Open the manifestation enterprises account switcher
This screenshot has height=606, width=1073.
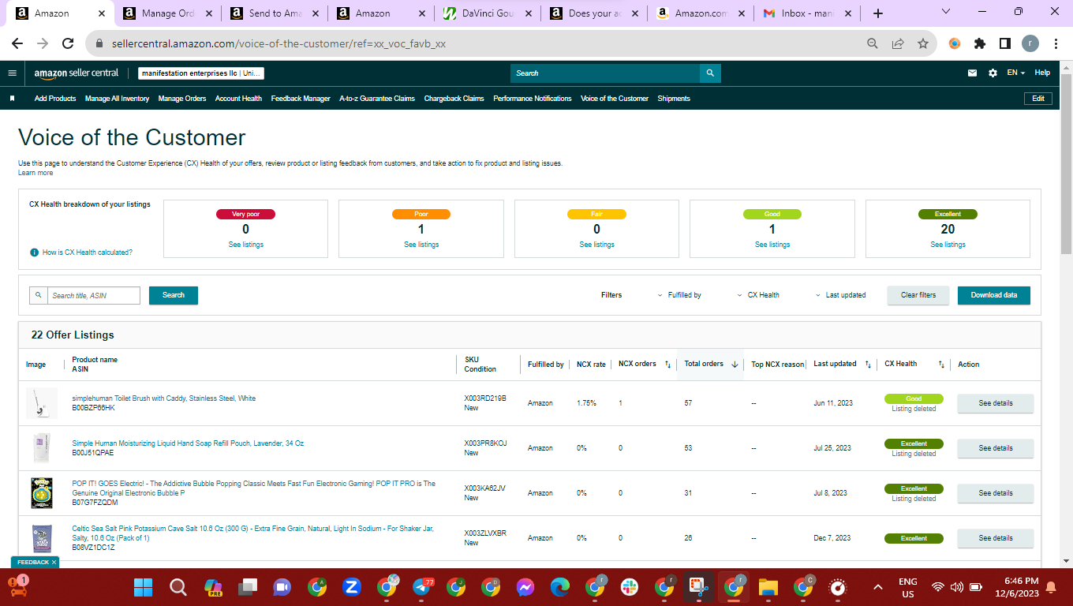pos(201,73)
